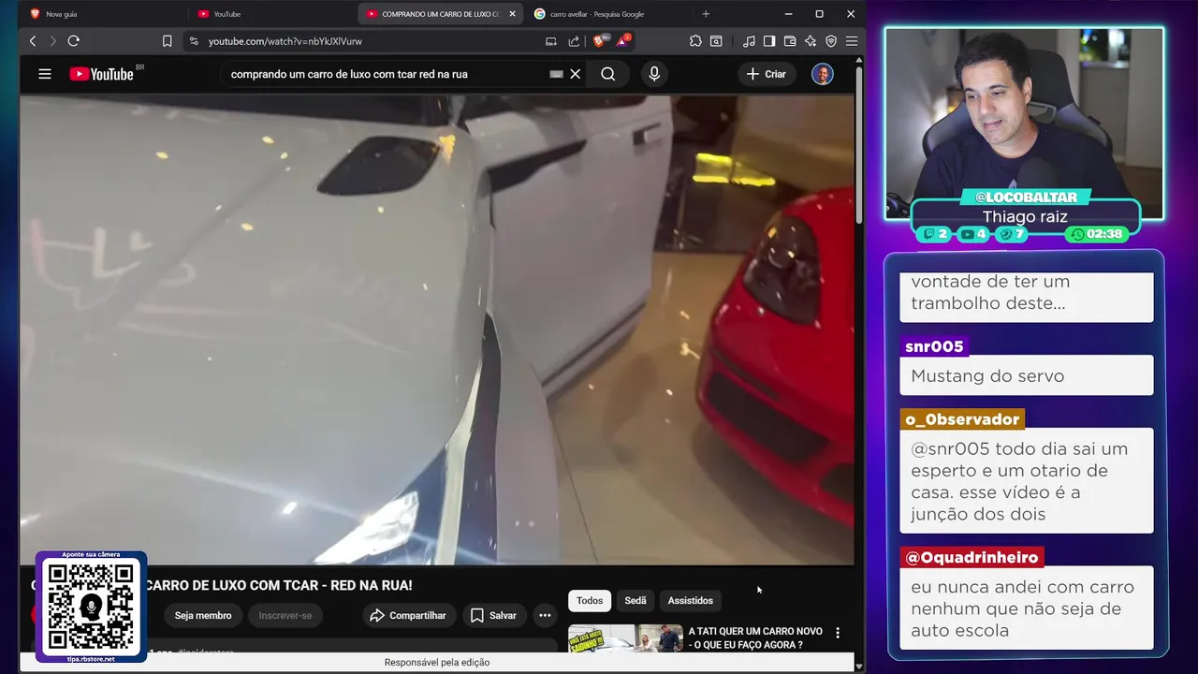Open more actions three-dot menu under video

click(545, 615)
